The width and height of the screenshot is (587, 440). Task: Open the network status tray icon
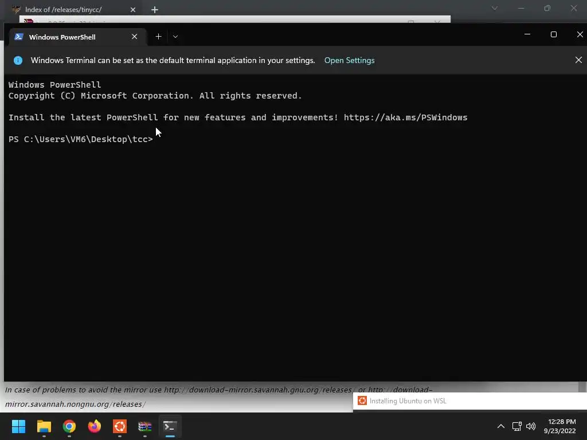(x=516, y=426)
